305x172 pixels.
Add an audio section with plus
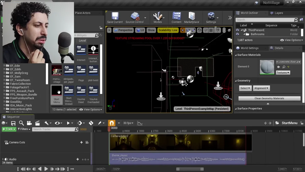78,159
